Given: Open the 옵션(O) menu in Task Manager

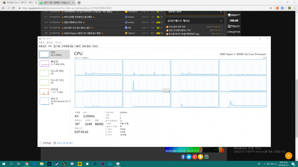Looking at the screenshot, I should coord(50,42).
